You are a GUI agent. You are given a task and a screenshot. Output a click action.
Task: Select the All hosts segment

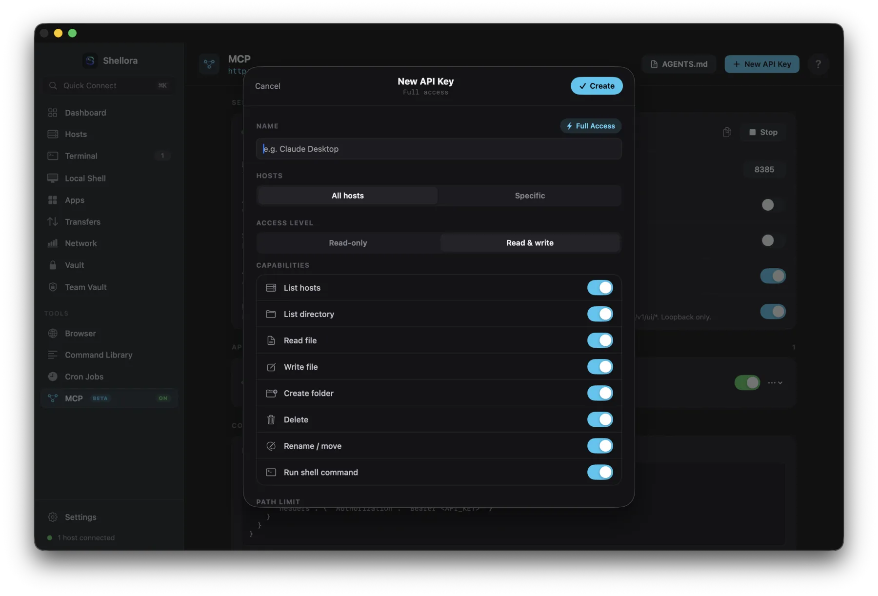(x=348, y=196)
